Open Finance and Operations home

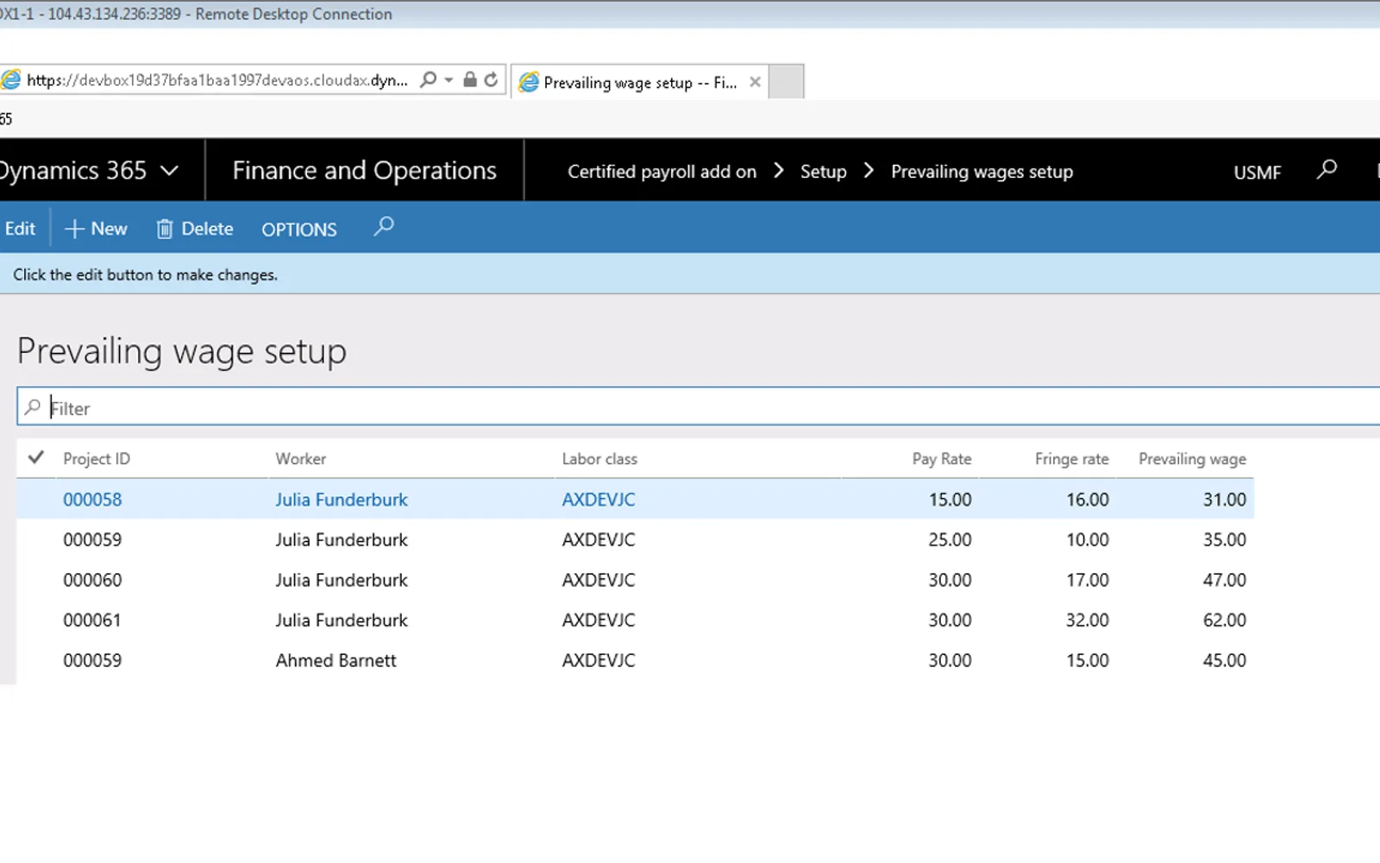click(x=364, y=171)
